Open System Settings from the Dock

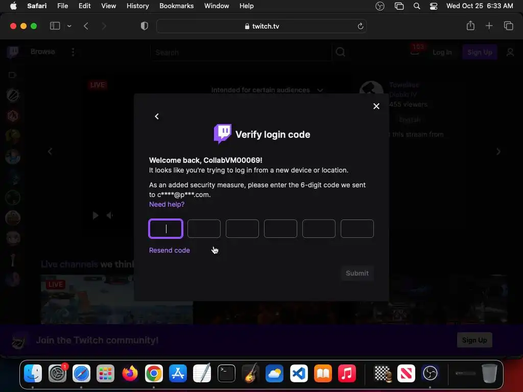coord(57,373)
